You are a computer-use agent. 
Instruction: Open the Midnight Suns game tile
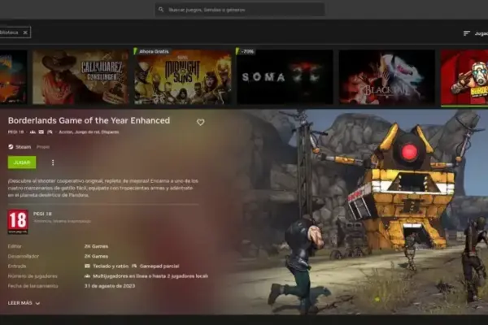183,76
